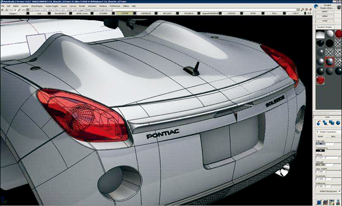Toggle box left of NEWE_avant layer
The image size is (342, 206).
70,13
